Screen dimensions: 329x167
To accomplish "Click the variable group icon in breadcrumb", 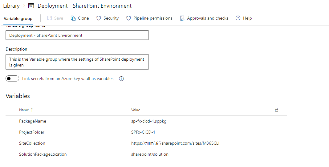I will (x=31, y=6).
